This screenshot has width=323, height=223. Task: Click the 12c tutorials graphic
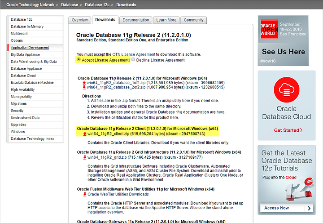click(x=300, y=189)
